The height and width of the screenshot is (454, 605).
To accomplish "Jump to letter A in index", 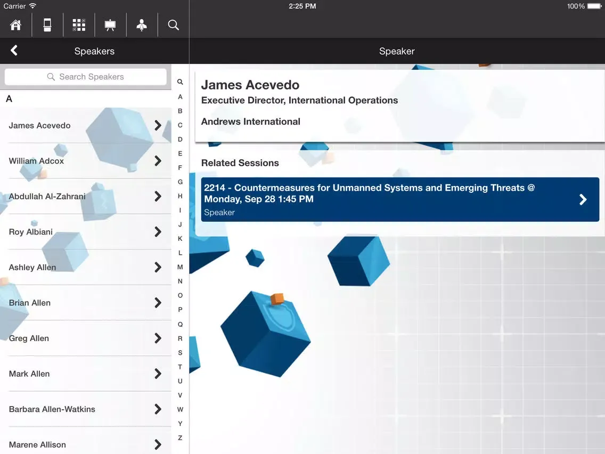I will 180,97.
